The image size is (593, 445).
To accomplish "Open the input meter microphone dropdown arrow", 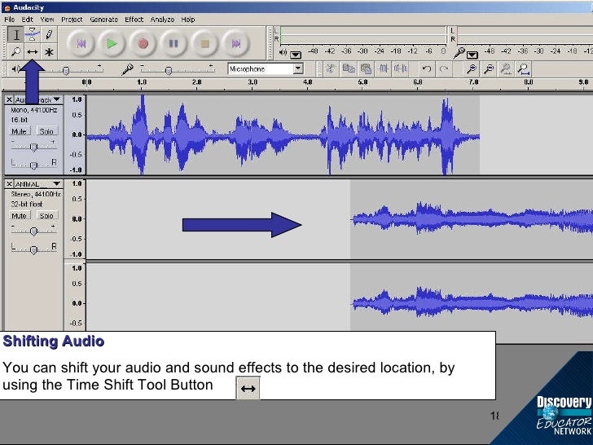I will (x=472, y=54).
